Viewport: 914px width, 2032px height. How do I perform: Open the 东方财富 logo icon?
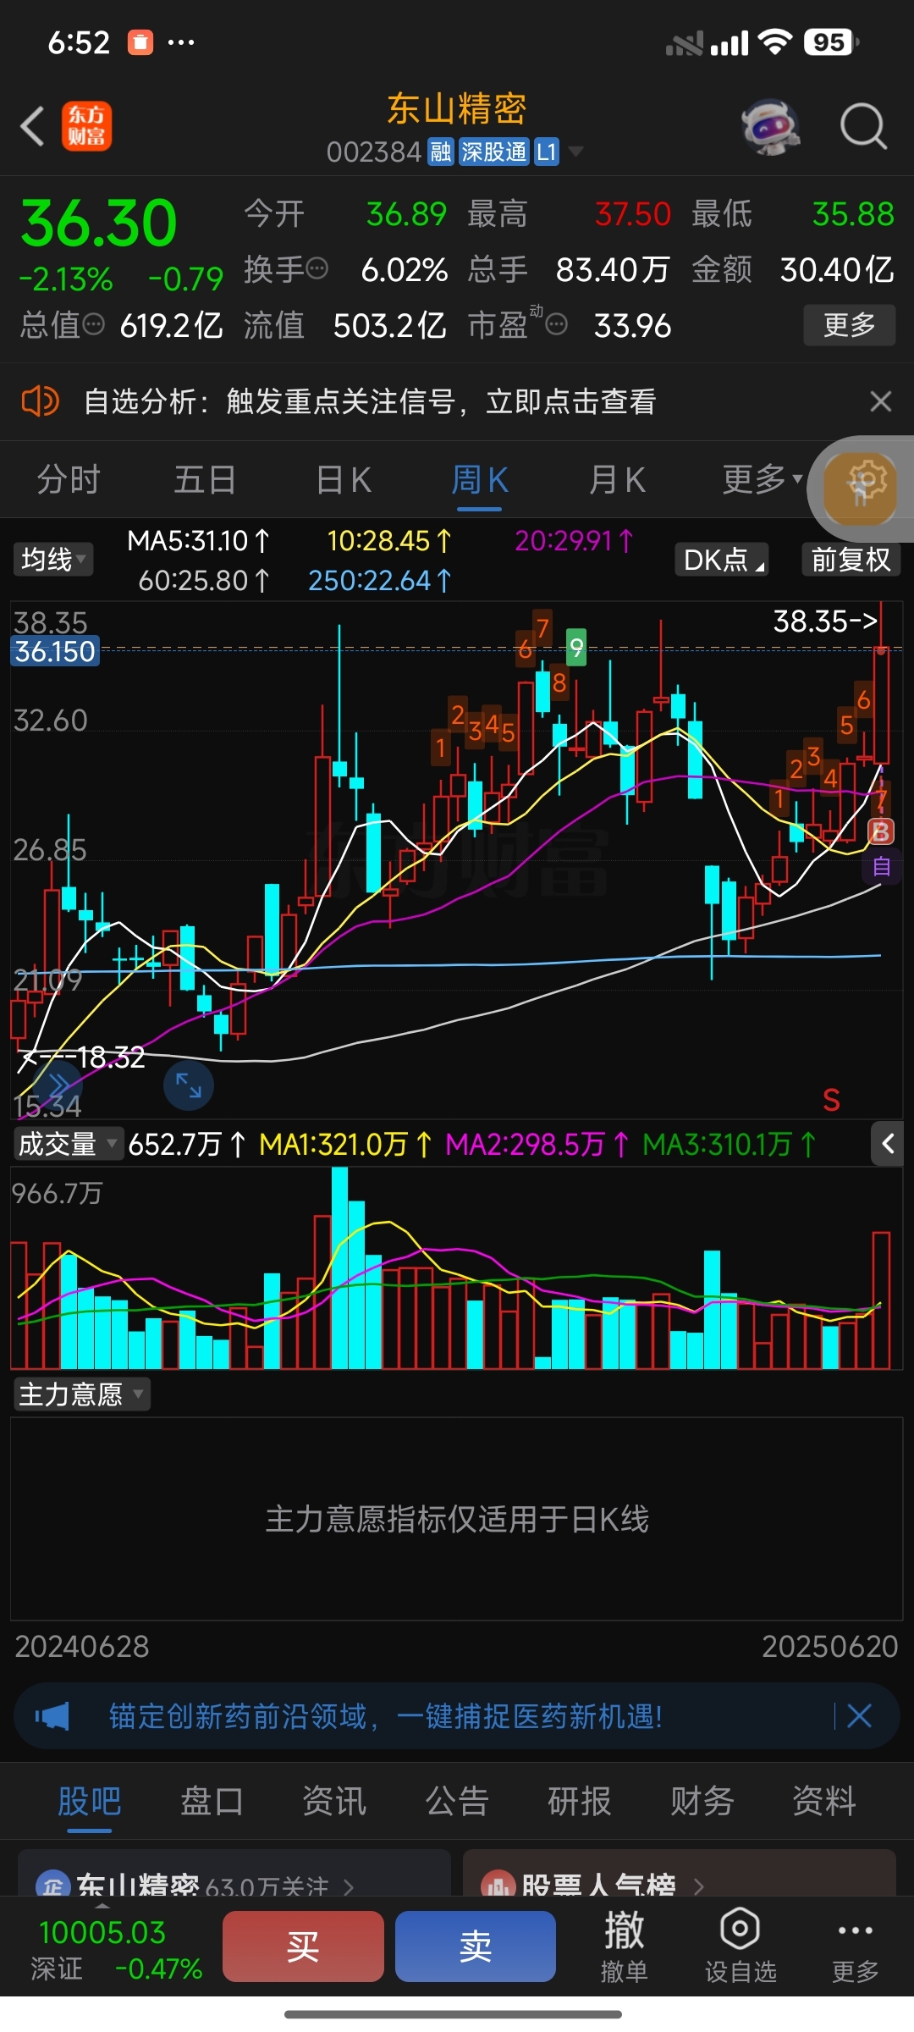(x=86, y=126)
